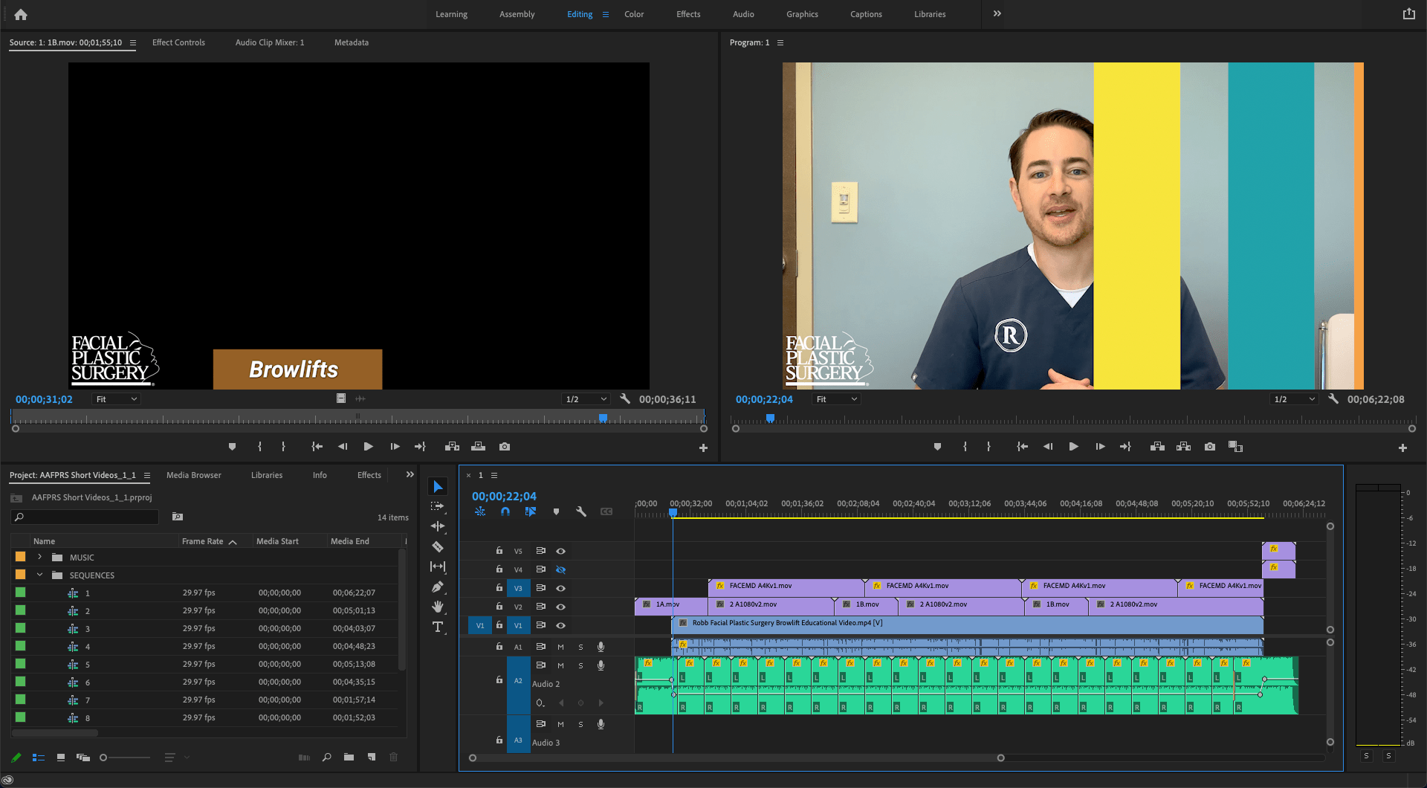This screenshot has height=788, width=1427.
Task: Add a marker in the timeline
Action: tap(556, 511)
